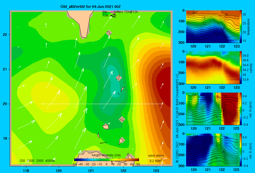Viewport: 255px width, 173px height.
Task: Click the '0.2 N/m2' wind stress value
Action: click(156, 161)
